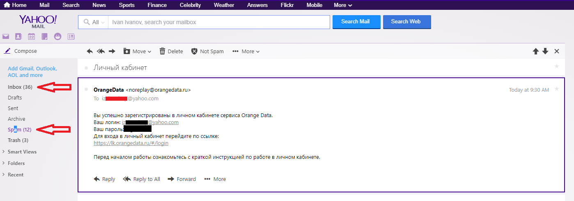Open Finance in the top navigation bar
This screenshot has height=201, width=574.
pos(157,5)
